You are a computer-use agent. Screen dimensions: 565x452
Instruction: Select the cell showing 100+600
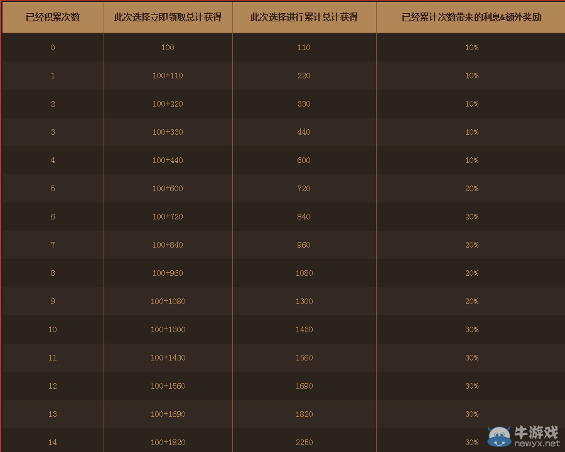[x=168, y=189]
